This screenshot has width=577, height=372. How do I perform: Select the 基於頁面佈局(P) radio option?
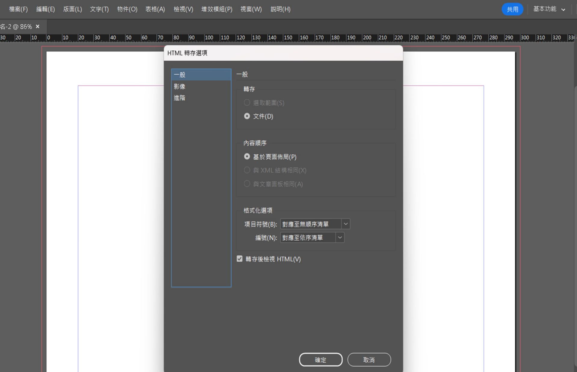tap(247, 157)
